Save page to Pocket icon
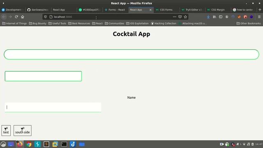Image resolution: width=263 pixels, height=148 pixels. [x=180, y=17]
